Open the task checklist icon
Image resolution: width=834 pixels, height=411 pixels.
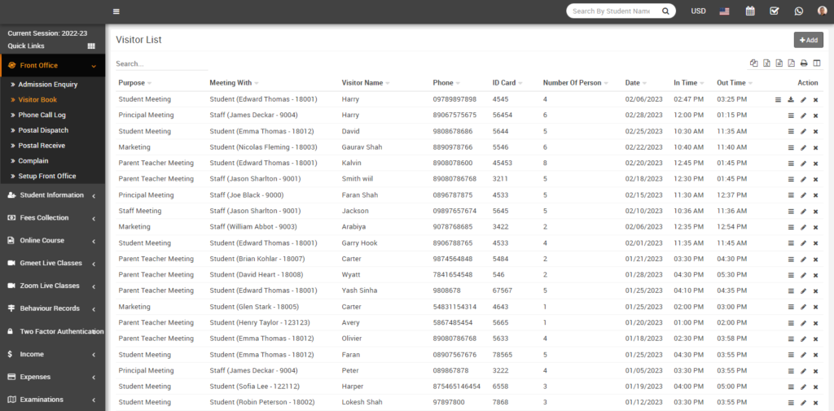pyautogui.click(x=775, y=11)
